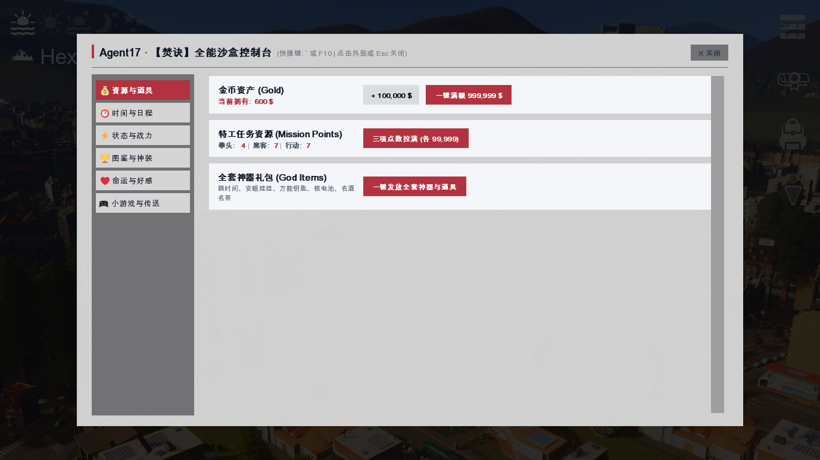Viewport: 820px width, 460px height.
Task: Open the backpack inventory icon
Action: coord(793,134)
